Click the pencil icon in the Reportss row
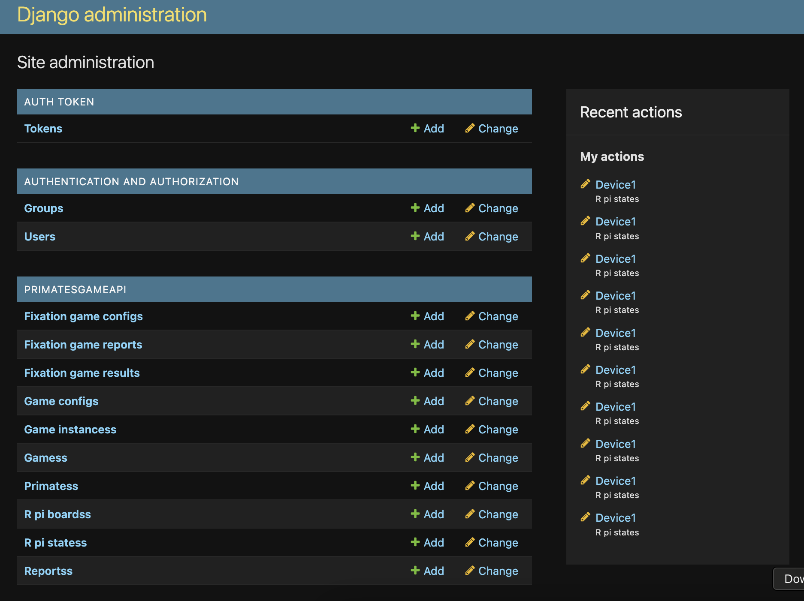This screenshot has width=804, height=601. pyautogui.click(x=470, y=570)
